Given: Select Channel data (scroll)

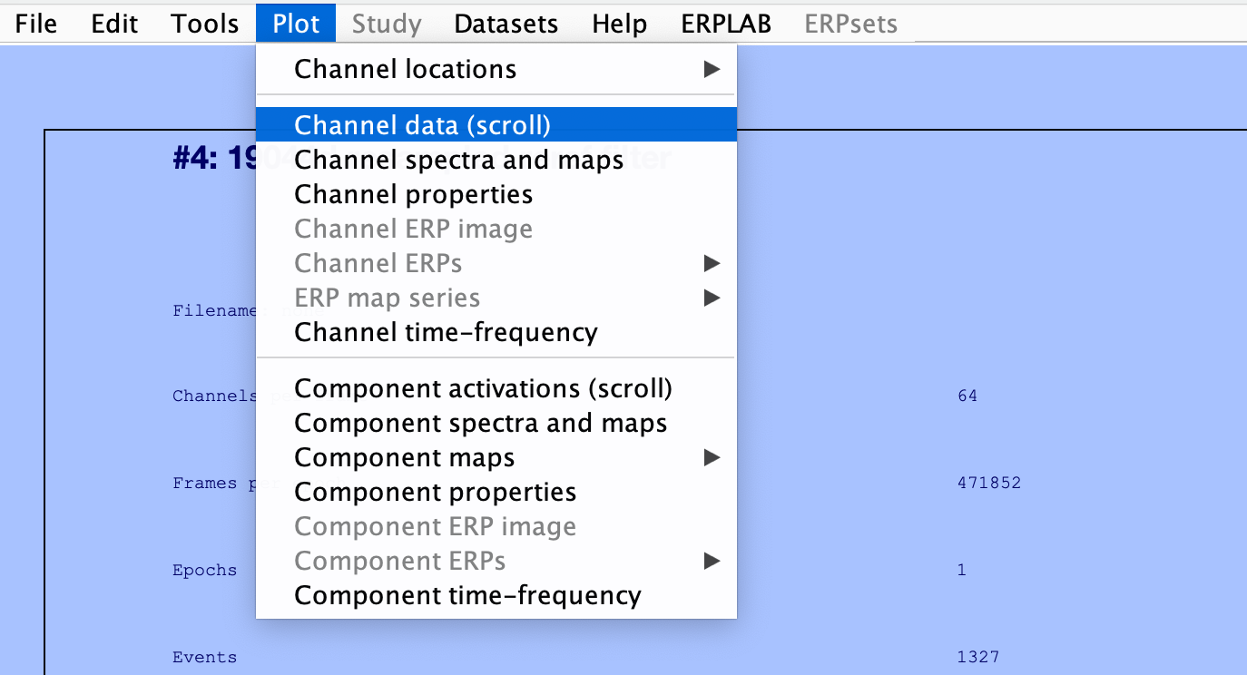Looking at the screenshot, I should 423,125.
